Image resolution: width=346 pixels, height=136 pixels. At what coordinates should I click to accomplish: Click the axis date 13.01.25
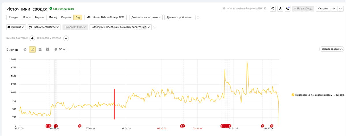click(233, 129)
